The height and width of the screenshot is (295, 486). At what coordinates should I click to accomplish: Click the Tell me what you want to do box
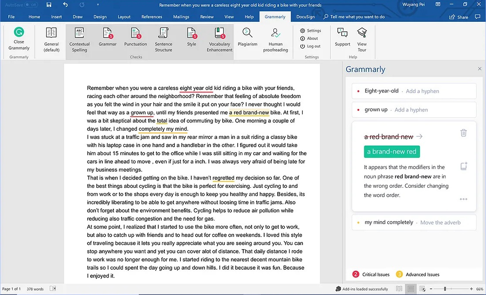tap(354, 17)
